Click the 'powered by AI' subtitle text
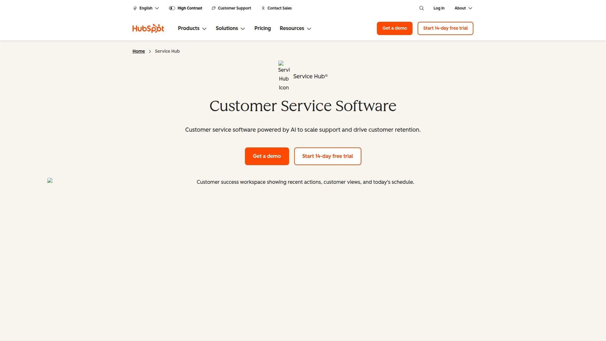The image size is (606, 341). point(303,130)
